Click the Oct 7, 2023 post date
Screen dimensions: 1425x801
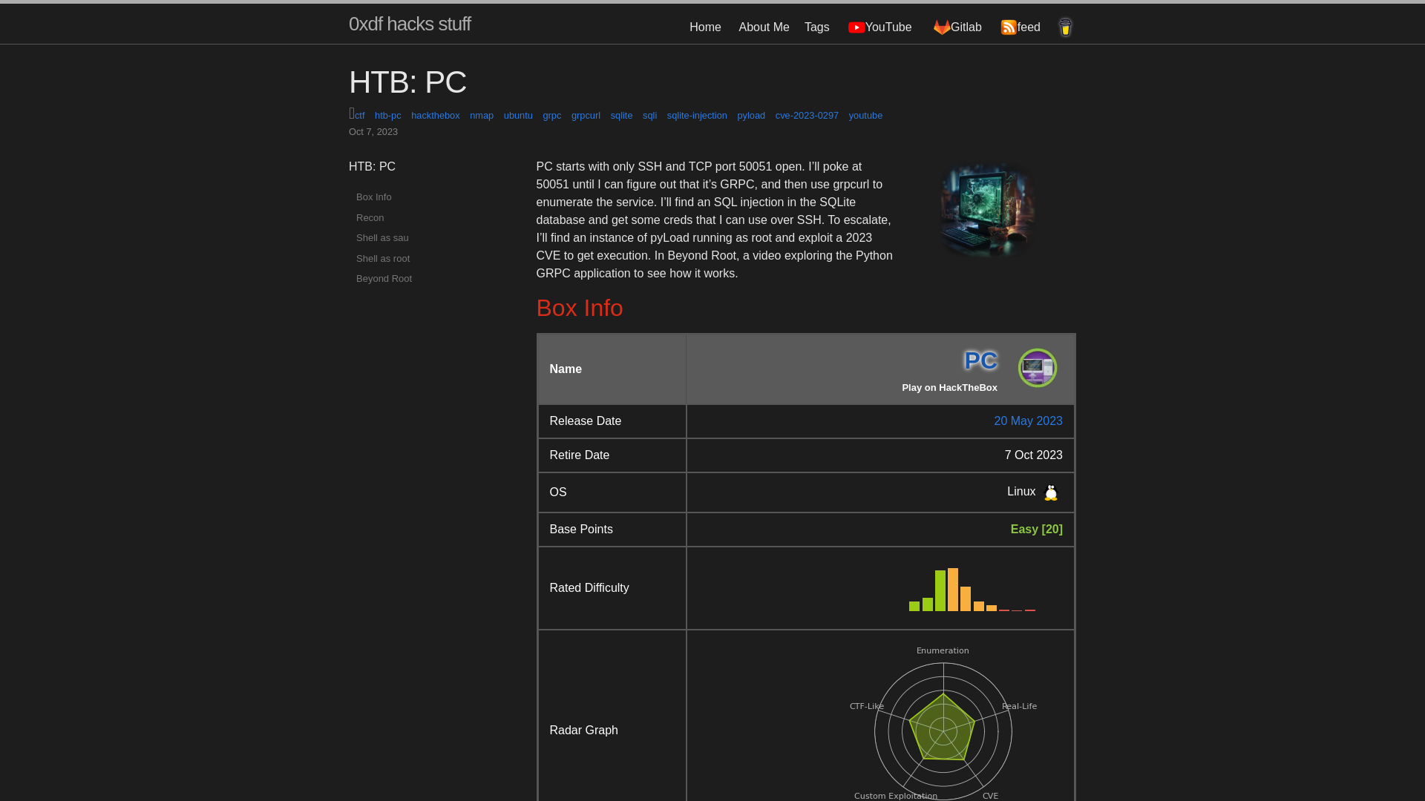coord(373,132)
